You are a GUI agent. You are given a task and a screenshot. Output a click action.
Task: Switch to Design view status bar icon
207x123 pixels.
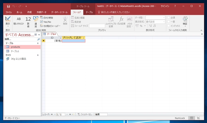click(198, 118)
